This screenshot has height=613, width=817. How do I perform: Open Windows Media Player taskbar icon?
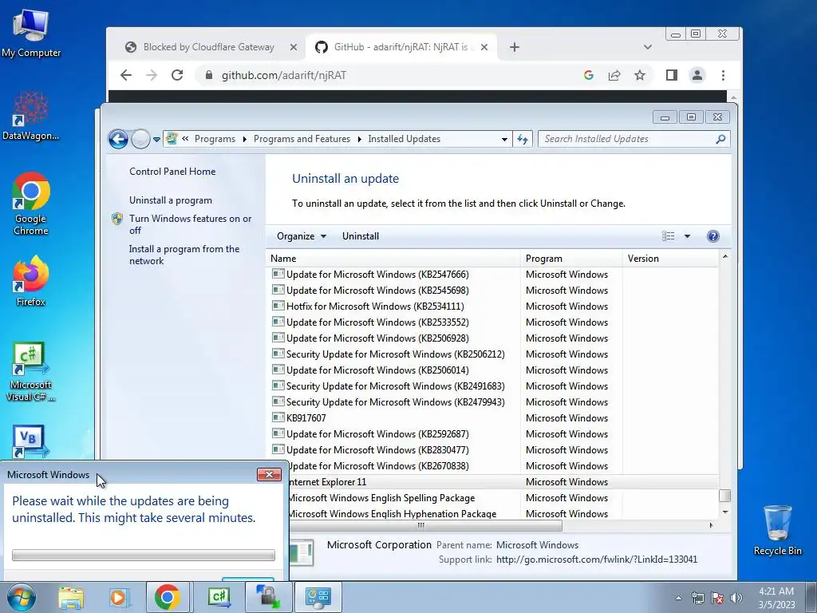[x=118, y=597]
